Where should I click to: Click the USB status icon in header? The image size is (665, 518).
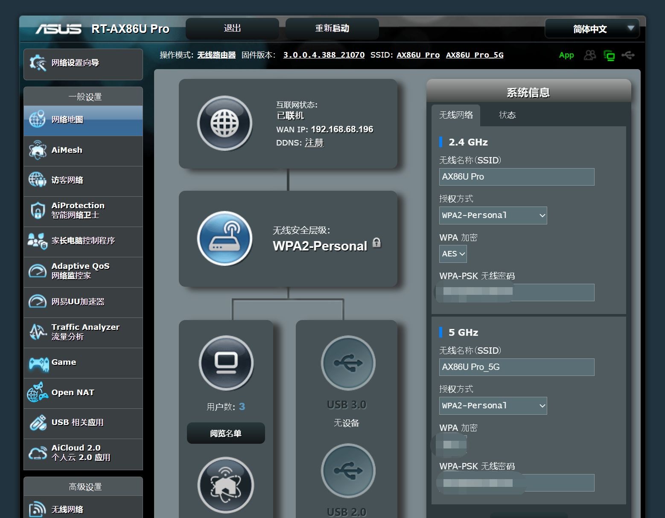[x=628, y=55]
